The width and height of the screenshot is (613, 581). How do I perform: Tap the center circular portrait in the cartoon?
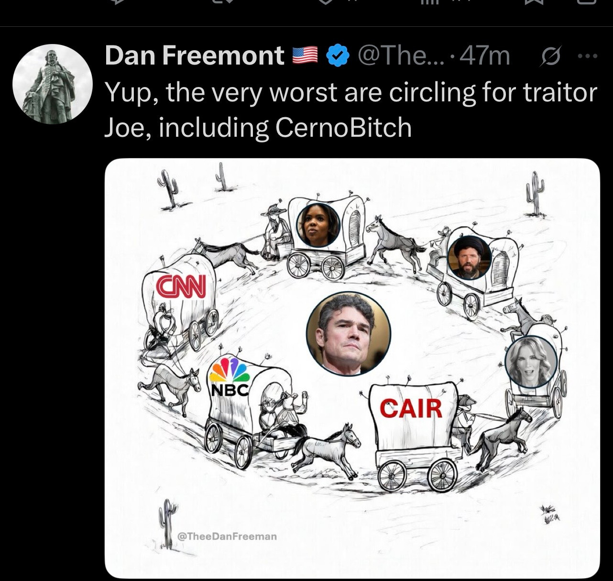(348, 334)
